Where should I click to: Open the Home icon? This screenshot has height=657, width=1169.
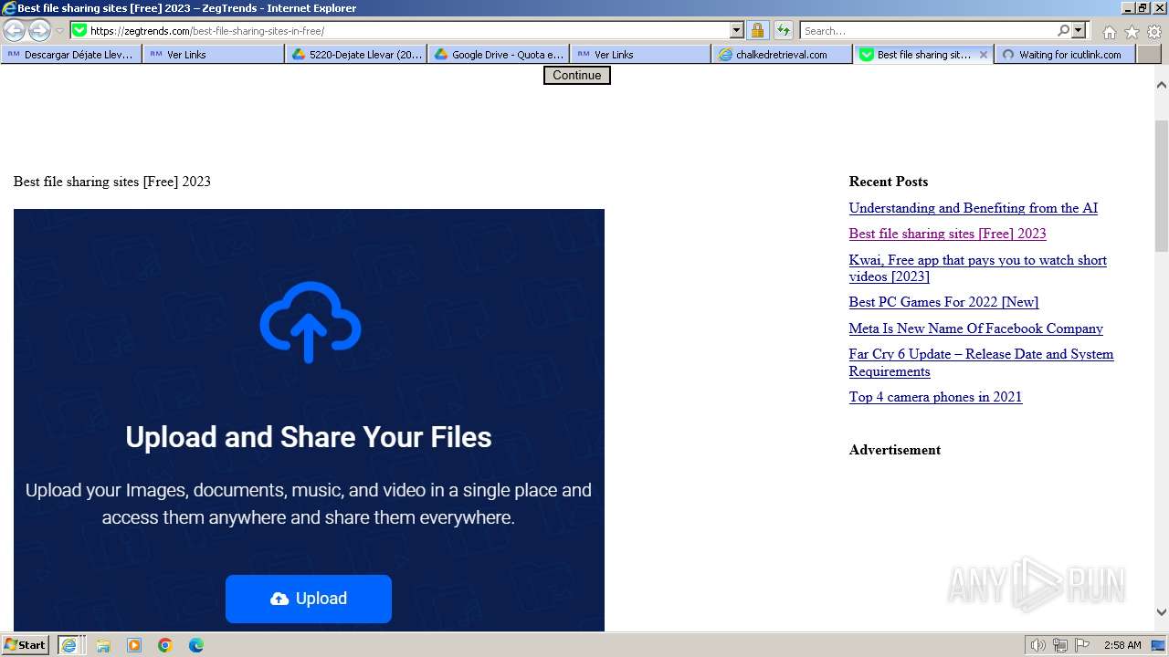(x=1109, y=32)
